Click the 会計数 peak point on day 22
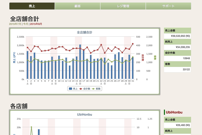 click(x=101, y=45)
